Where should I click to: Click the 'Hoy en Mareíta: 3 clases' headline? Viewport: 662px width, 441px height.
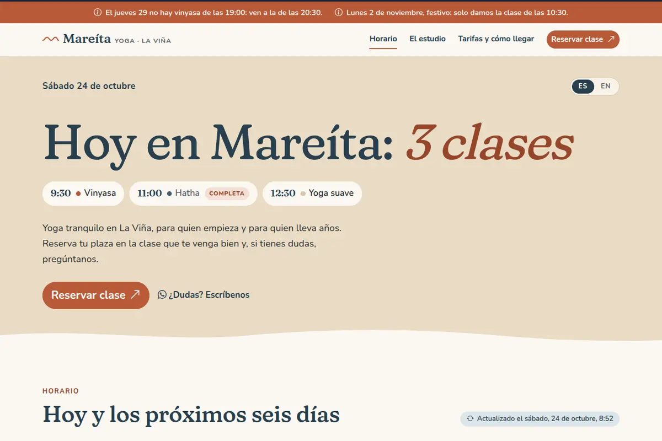(308, 144)
